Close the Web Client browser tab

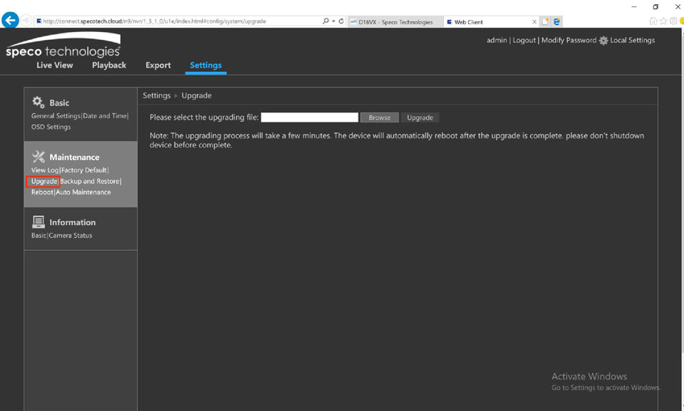click(x=534, y=22)
